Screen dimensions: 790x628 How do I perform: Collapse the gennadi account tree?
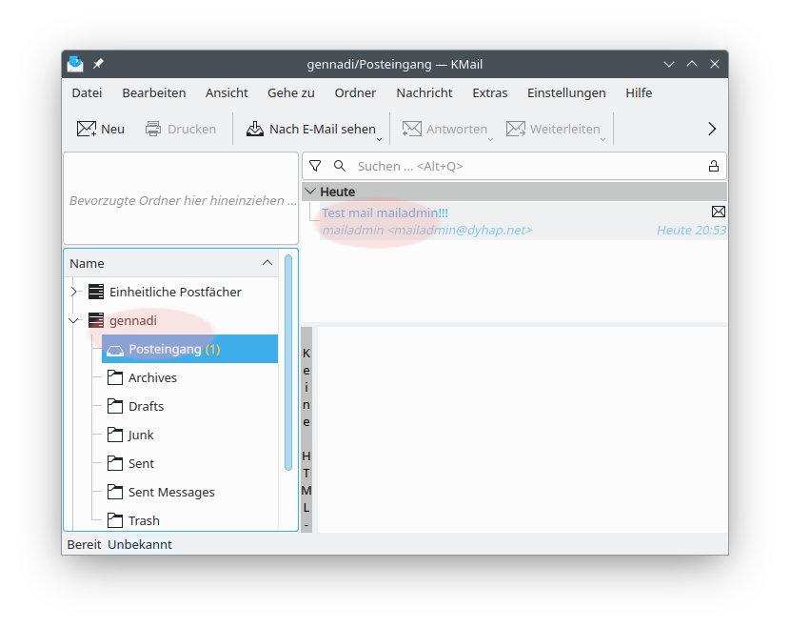(x=74, y=320)
